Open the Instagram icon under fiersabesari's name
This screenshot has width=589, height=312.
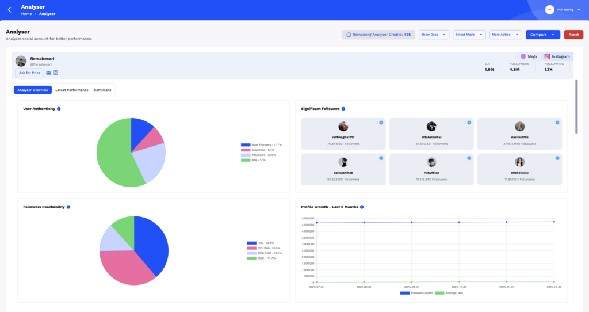click(x=56, y=73)
